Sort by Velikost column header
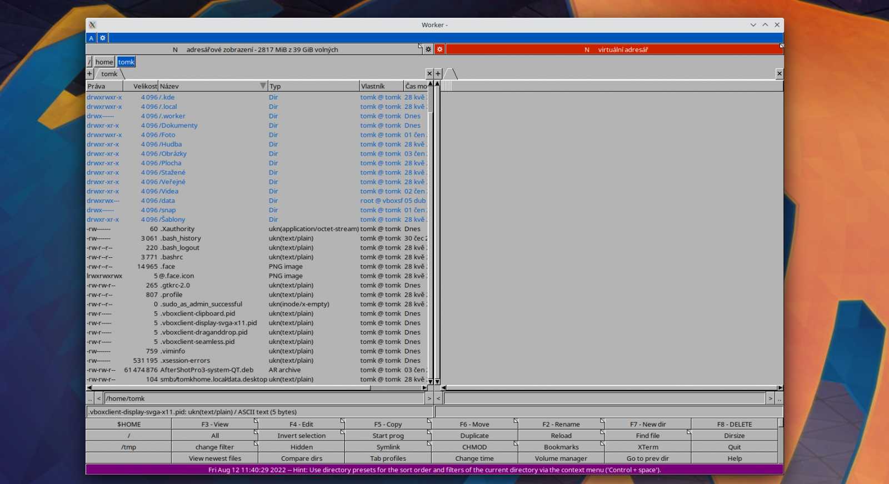 [141, 86]
